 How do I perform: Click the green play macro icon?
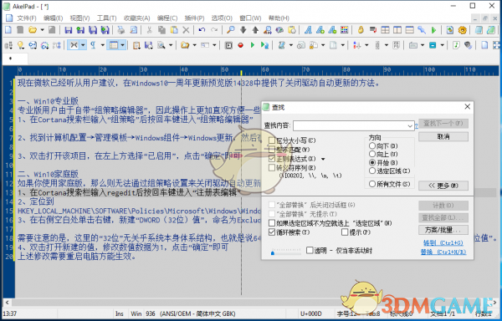(253, 45)
